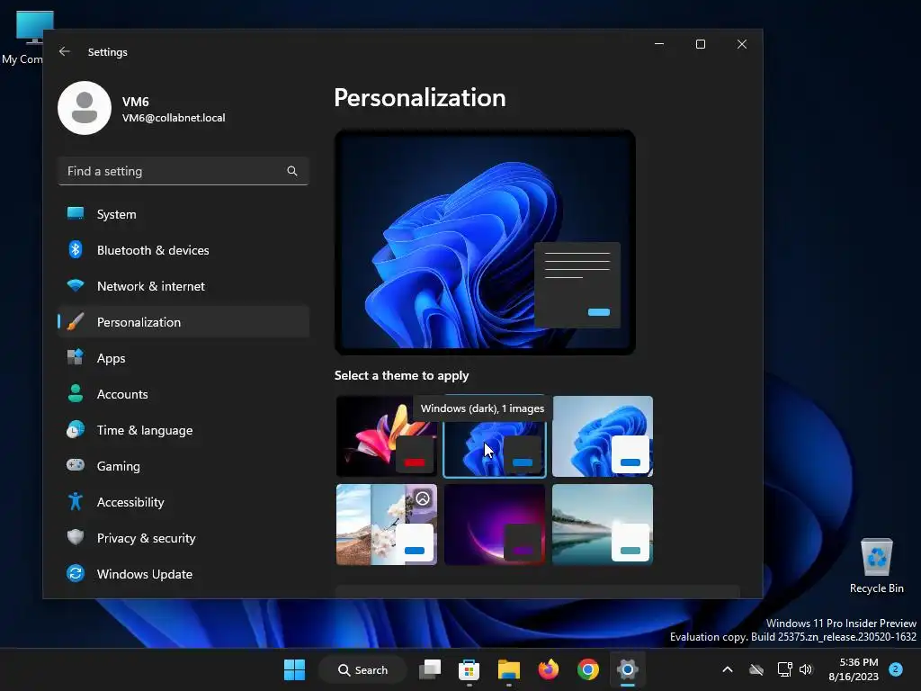Click the System monitor icon
The image size is (921, 691).
tap(76, 214)
